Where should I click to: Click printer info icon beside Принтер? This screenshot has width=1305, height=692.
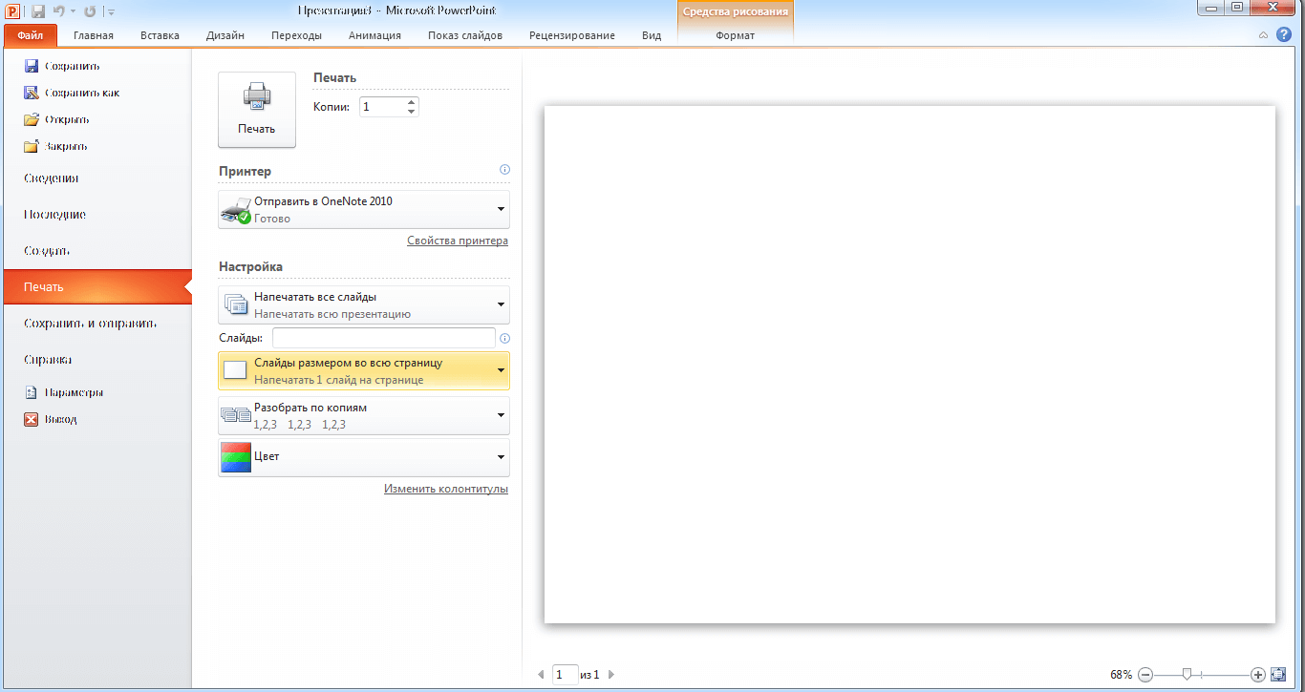504,170
